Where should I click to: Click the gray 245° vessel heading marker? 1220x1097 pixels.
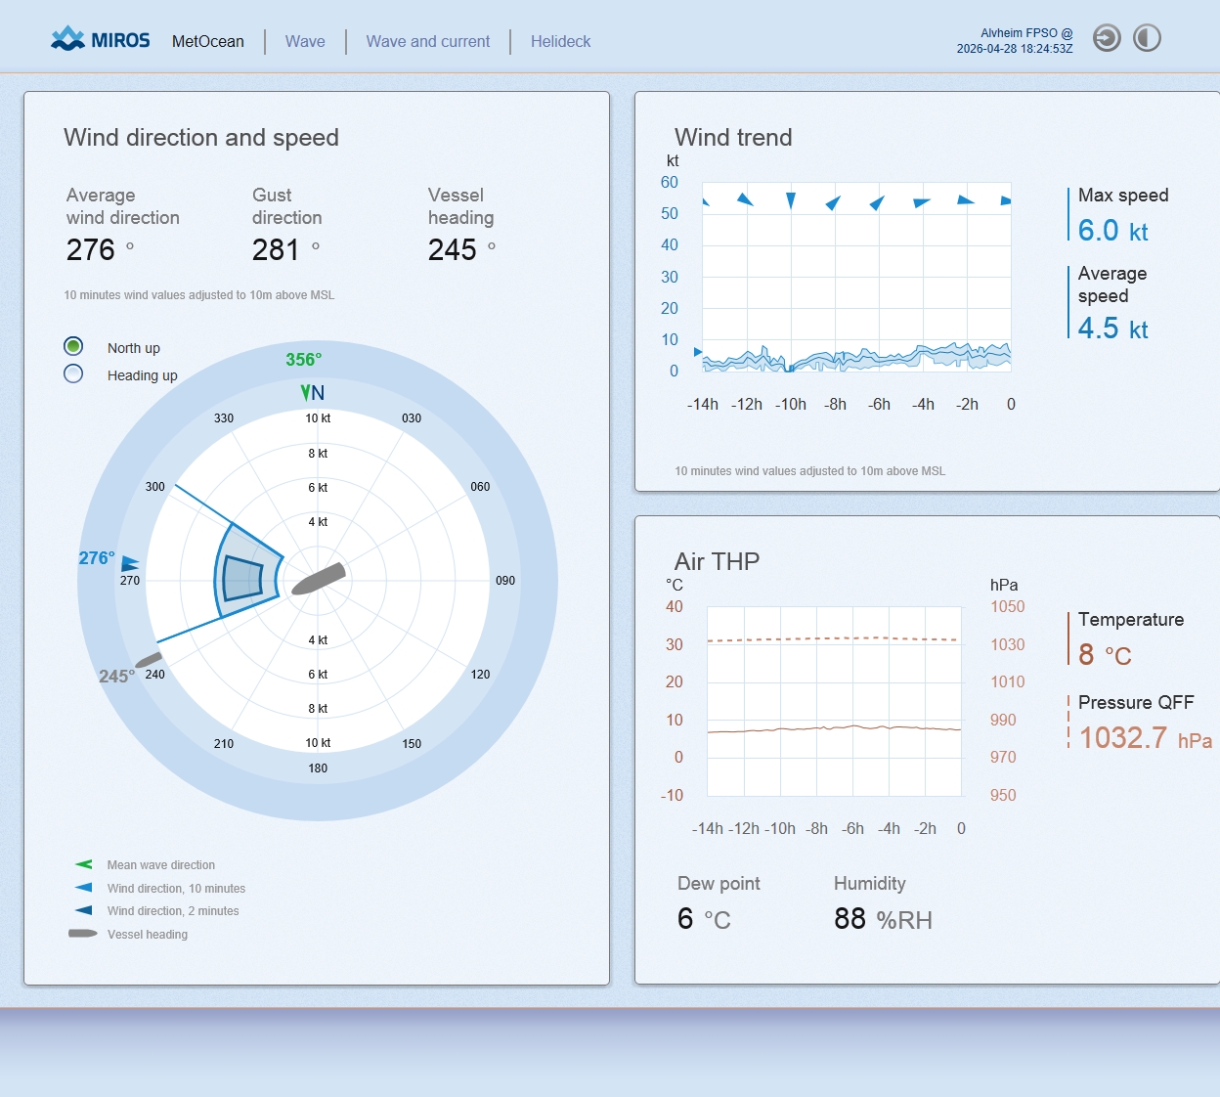(148, 660)
